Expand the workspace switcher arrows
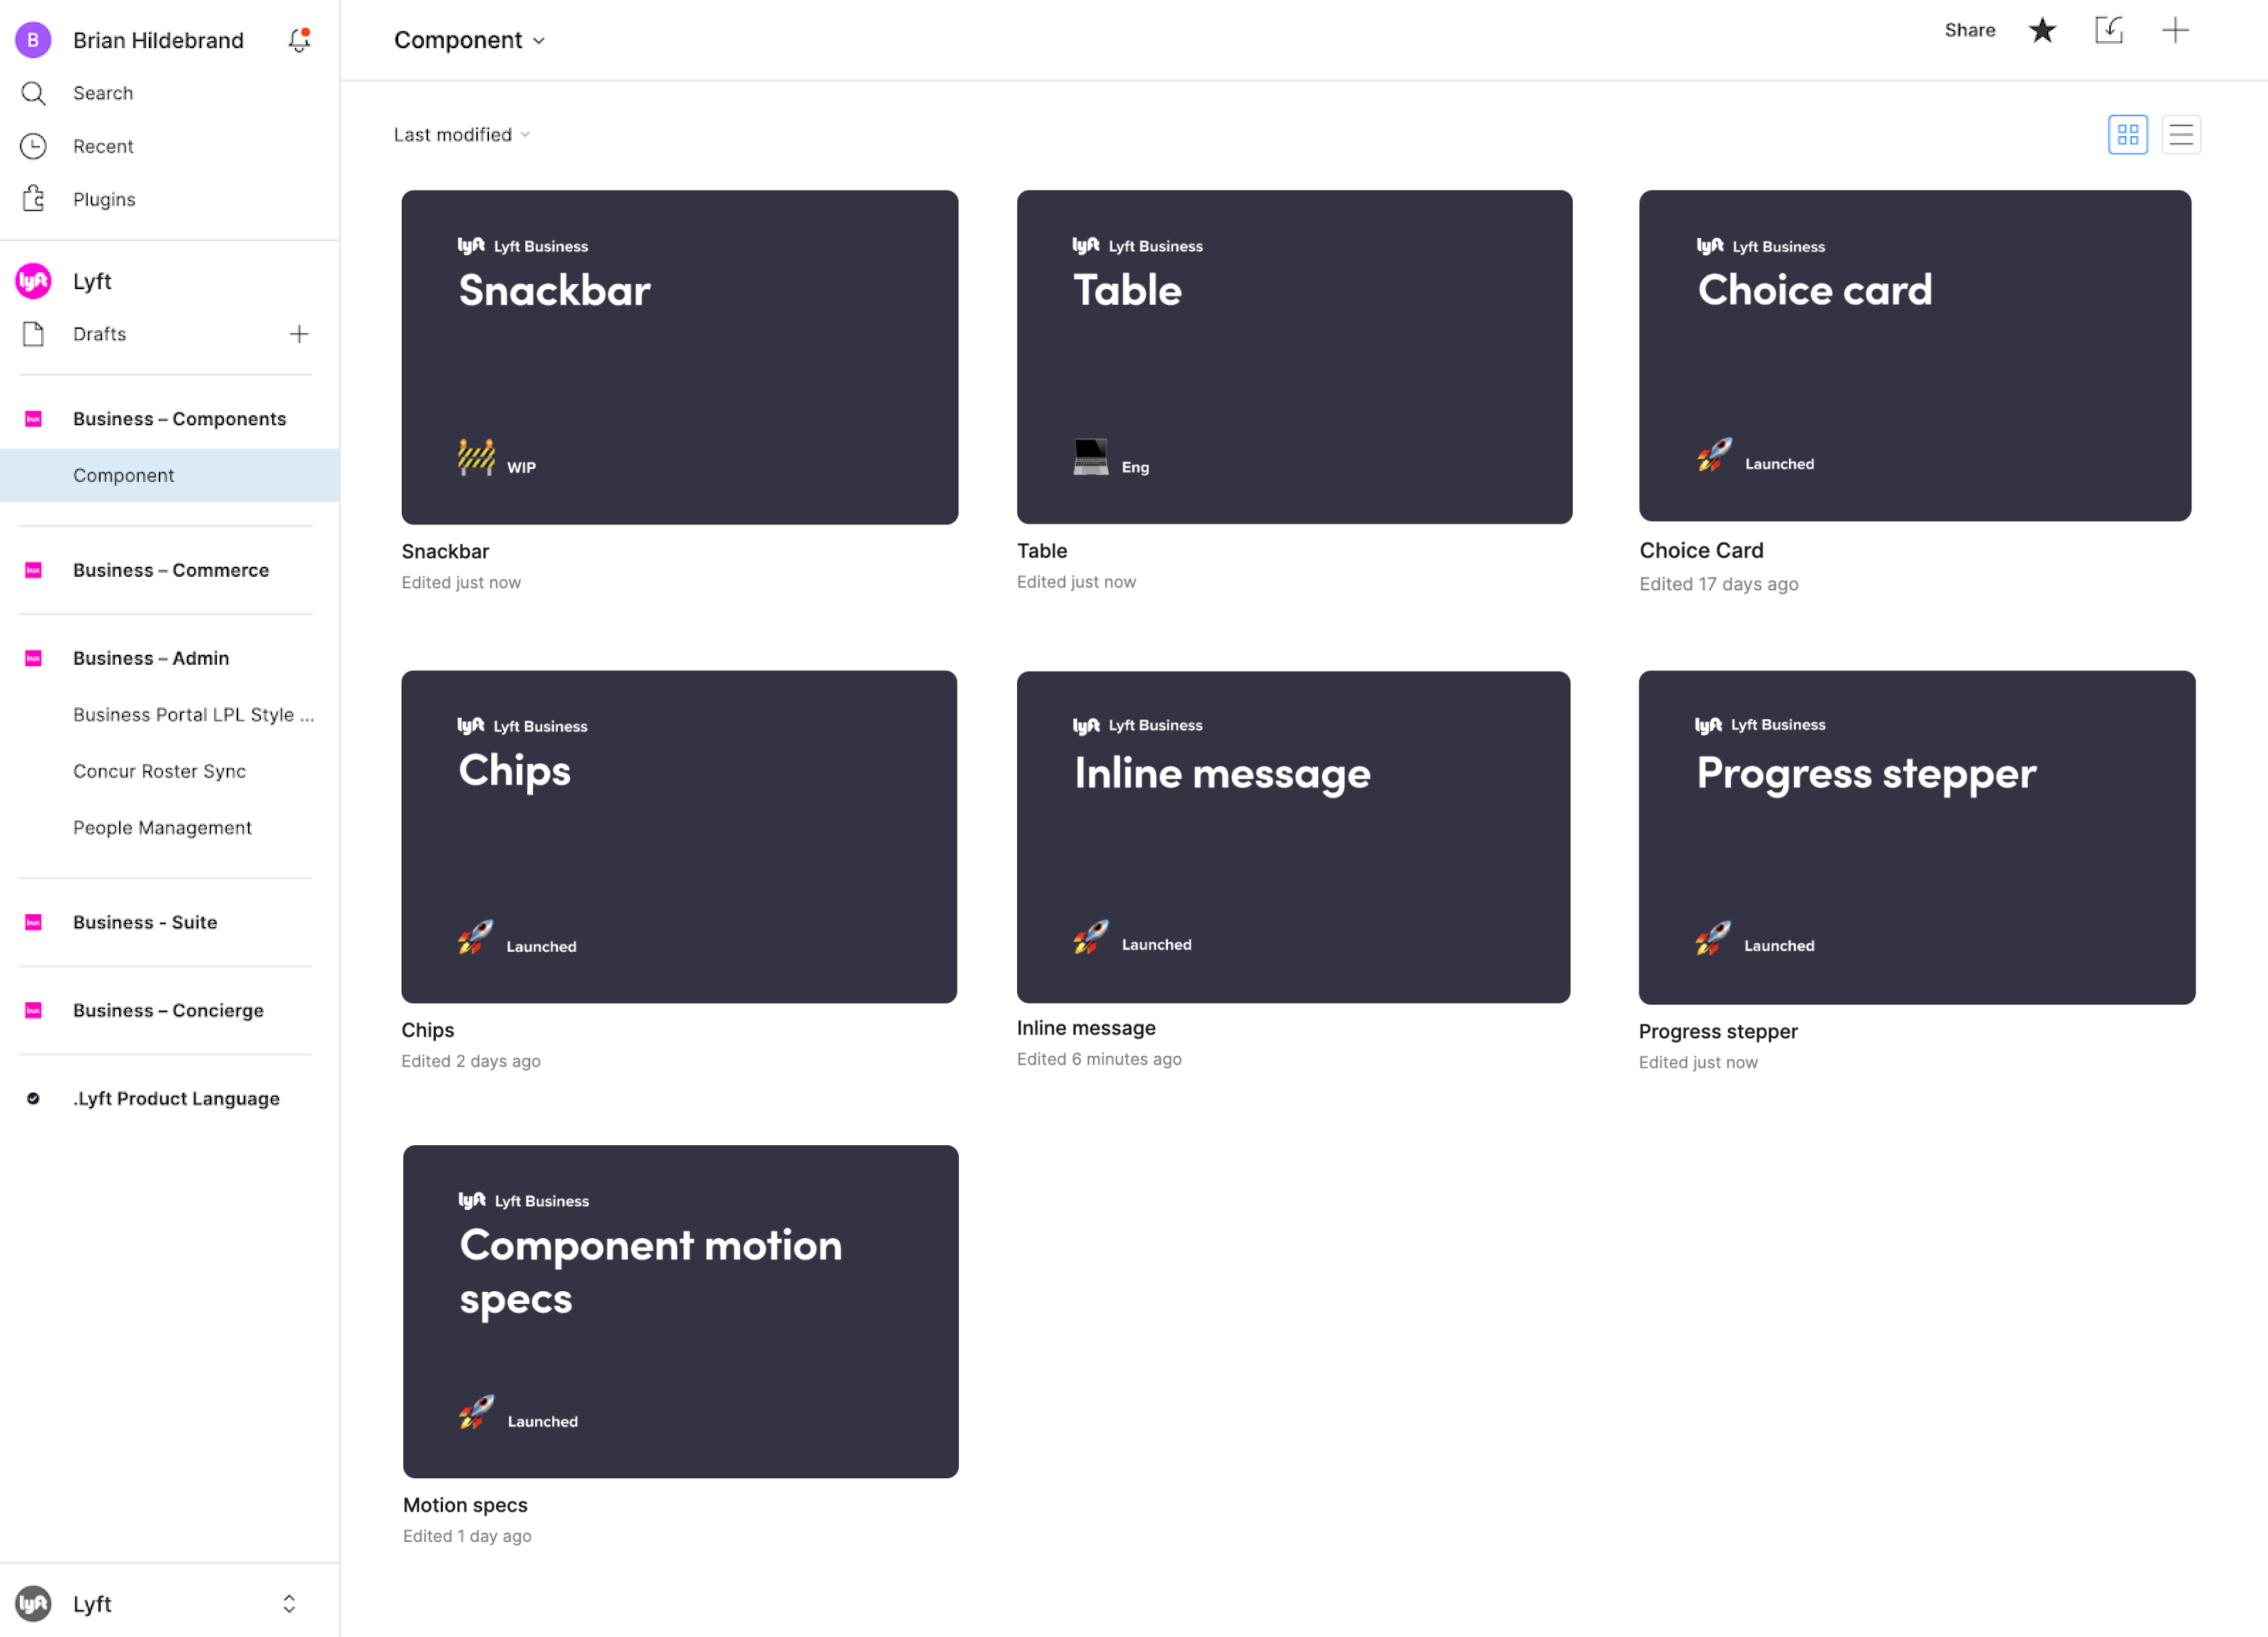This screenshot has width=2268, height=1637. pos(289,1603)
